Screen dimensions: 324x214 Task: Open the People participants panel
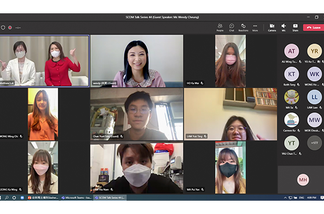click(x=220, y=27)
